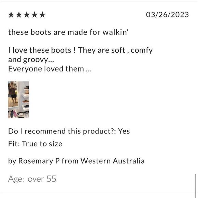Click the fifth star in the rating
198x198 pixels.
tap(42, 15)
